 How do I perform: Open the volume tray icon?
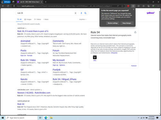click(144, 118)
